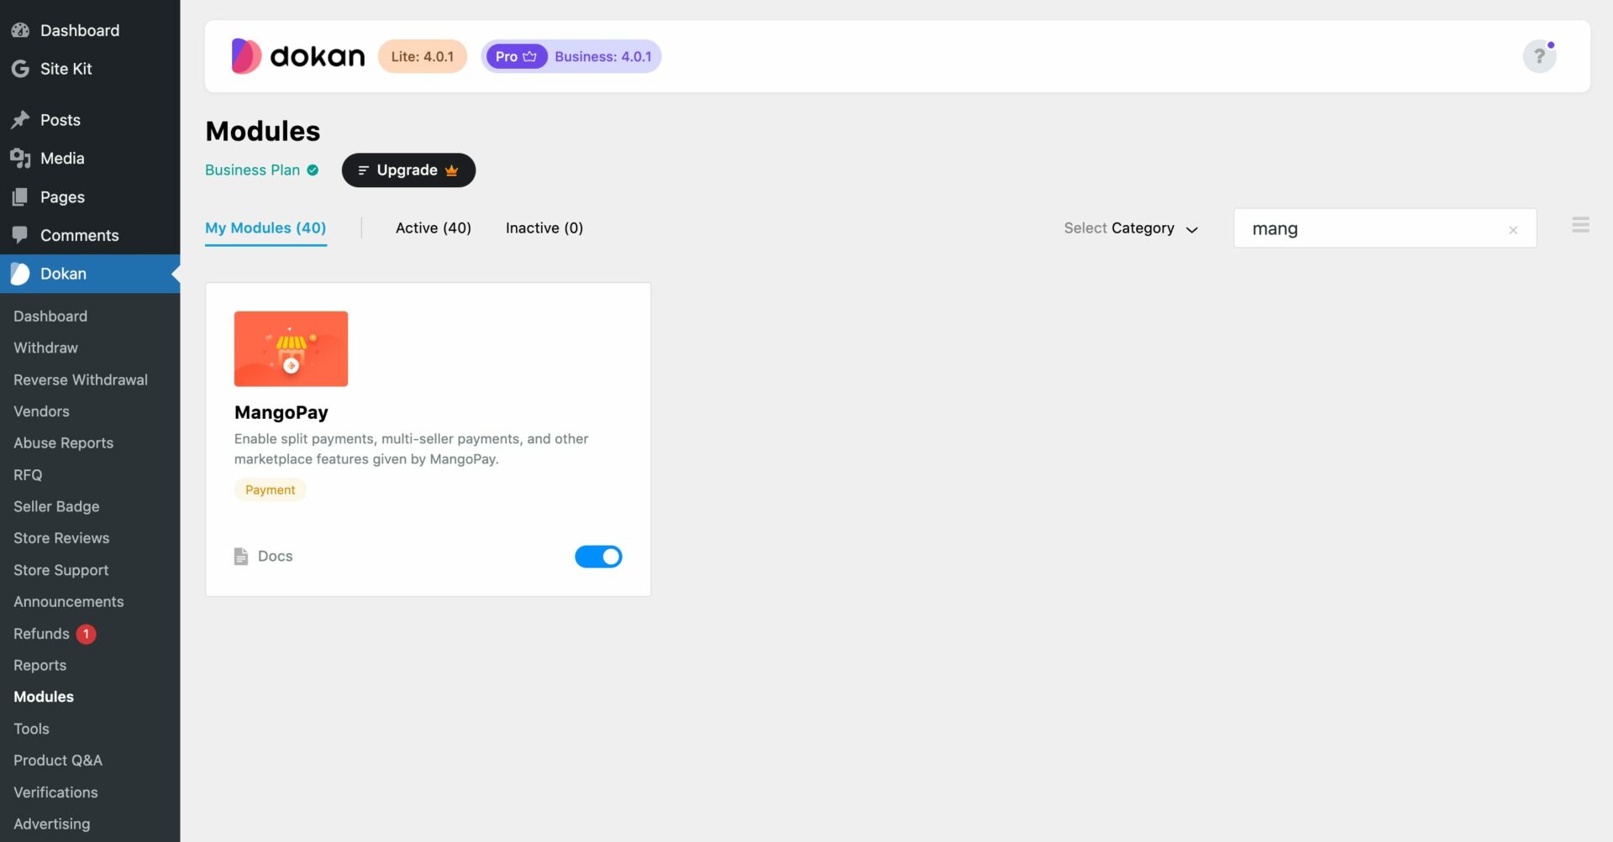Image resolution: width=1613 pixels, height=842 pixels.
Task: Disable the MangoPay module toggle
Action: pos(598,557)
